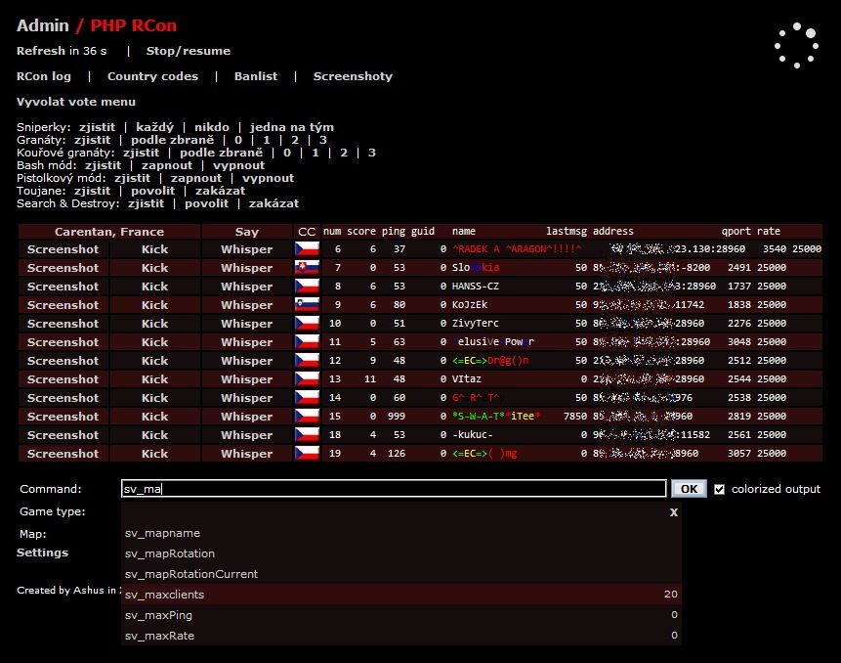Click the flag icon next to -kukuc-
This screenshot has height=663, width=841.
(307, 435)
